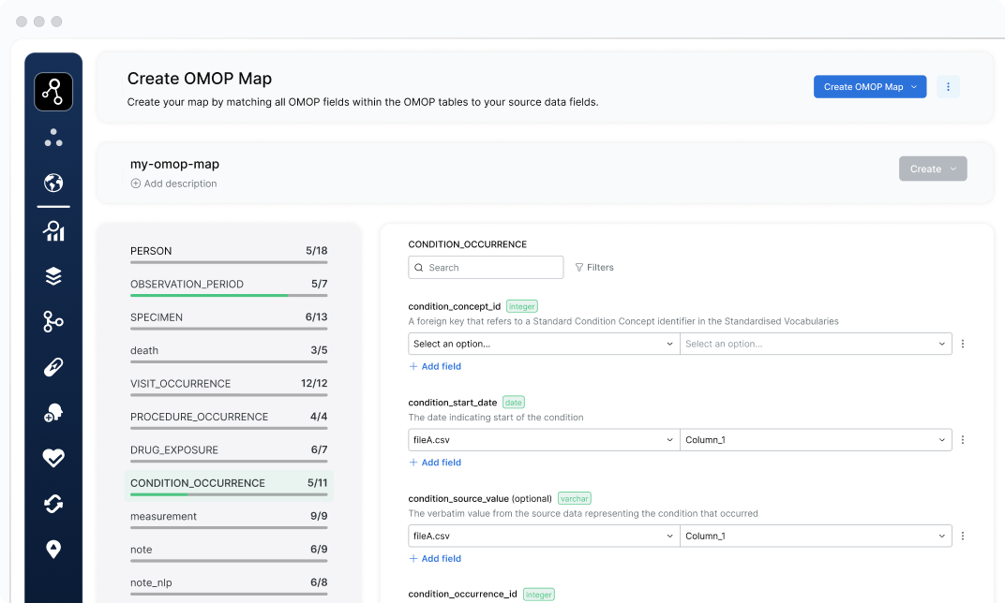Select the VISIT_OCCURRENCE table entry
The image size is (1005, 603).
click(x=229, y=384)
